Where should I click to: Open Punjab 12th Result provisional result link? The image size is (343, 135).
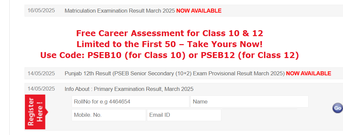174,74
